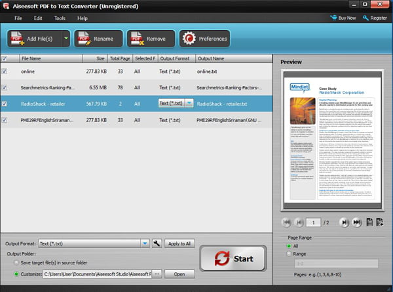393x292 pixels.
Task: Uncheck the 'online' file checkbox
Action: click(x=5, y=72)
